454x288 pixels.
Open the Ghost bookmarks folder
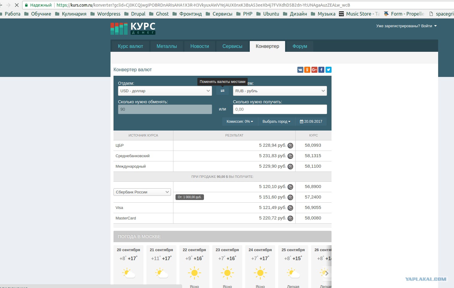point(159,14)
